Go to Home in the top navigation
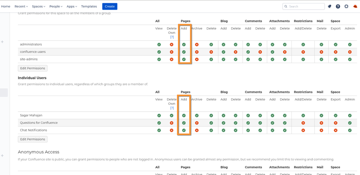Image resolution: width=360 pixels, height=175 pixels. pos(6,6)
